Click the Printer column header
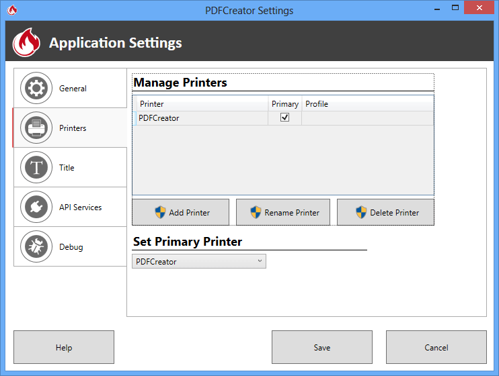The image size is (499, 376). coord(202,104)
